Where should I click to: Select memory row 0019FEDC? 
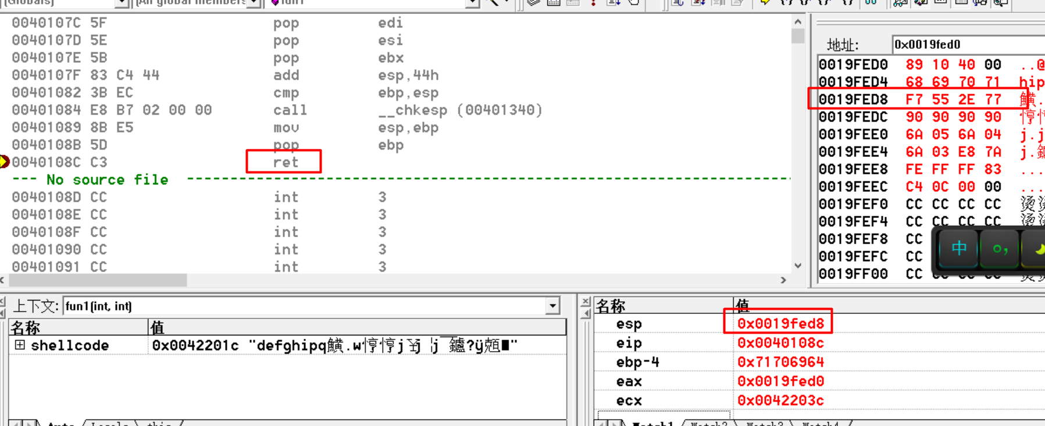click(931, 117)
